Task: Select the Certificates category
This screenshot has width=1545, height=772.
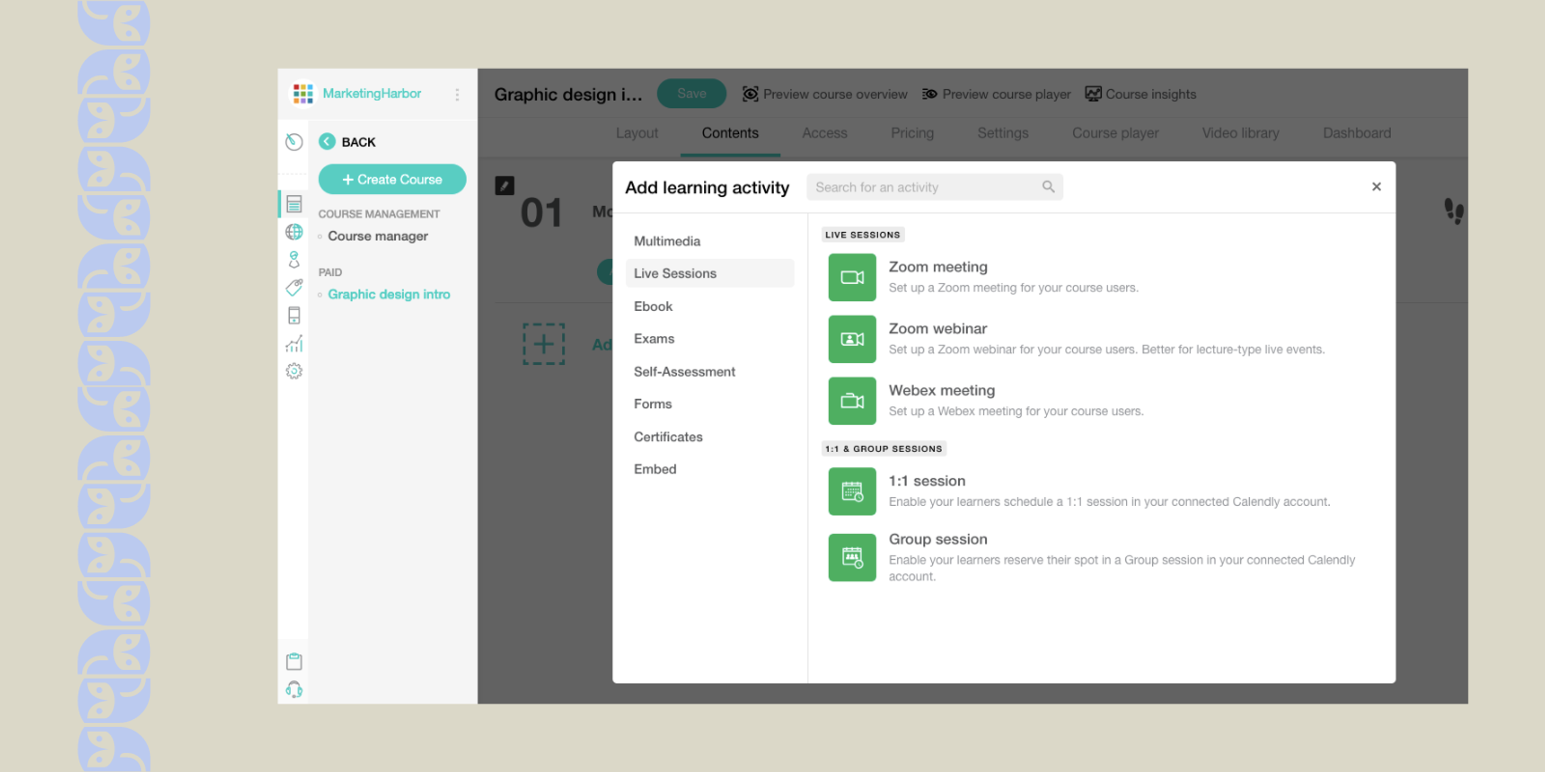Action: pyautogui.click(x=709, y=437)
